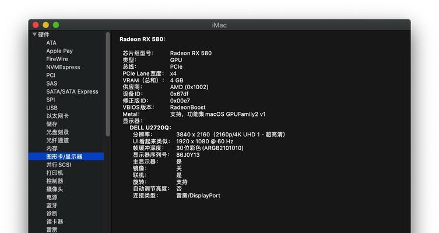Click the Metal GPUFamily2 v1 value

(x=218, y=114)
